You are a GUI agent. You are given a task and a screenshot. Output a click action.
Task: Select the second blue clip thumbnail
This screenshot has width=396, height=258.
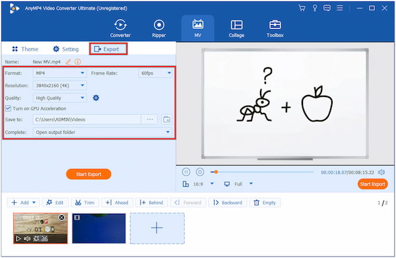coord(99,228)
